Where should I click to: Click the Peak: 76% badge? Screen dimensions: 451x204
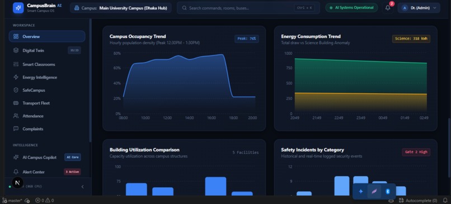[247, 39]
